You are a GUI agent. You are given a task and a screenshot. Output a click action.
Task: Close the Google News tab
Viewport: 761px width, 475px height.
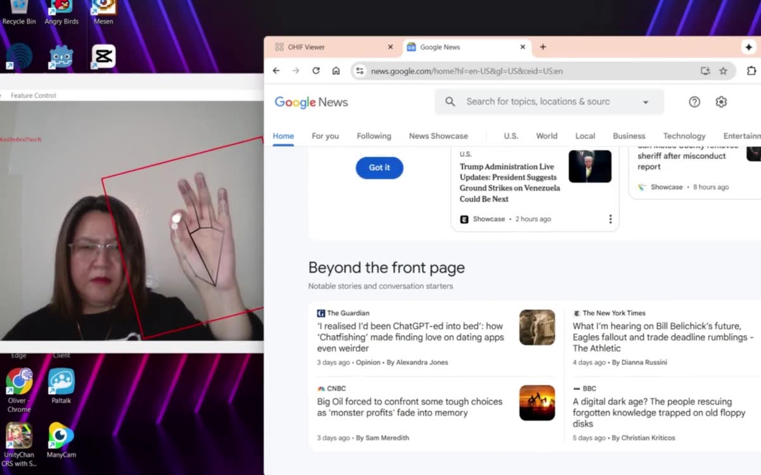[x=523, y=47]
